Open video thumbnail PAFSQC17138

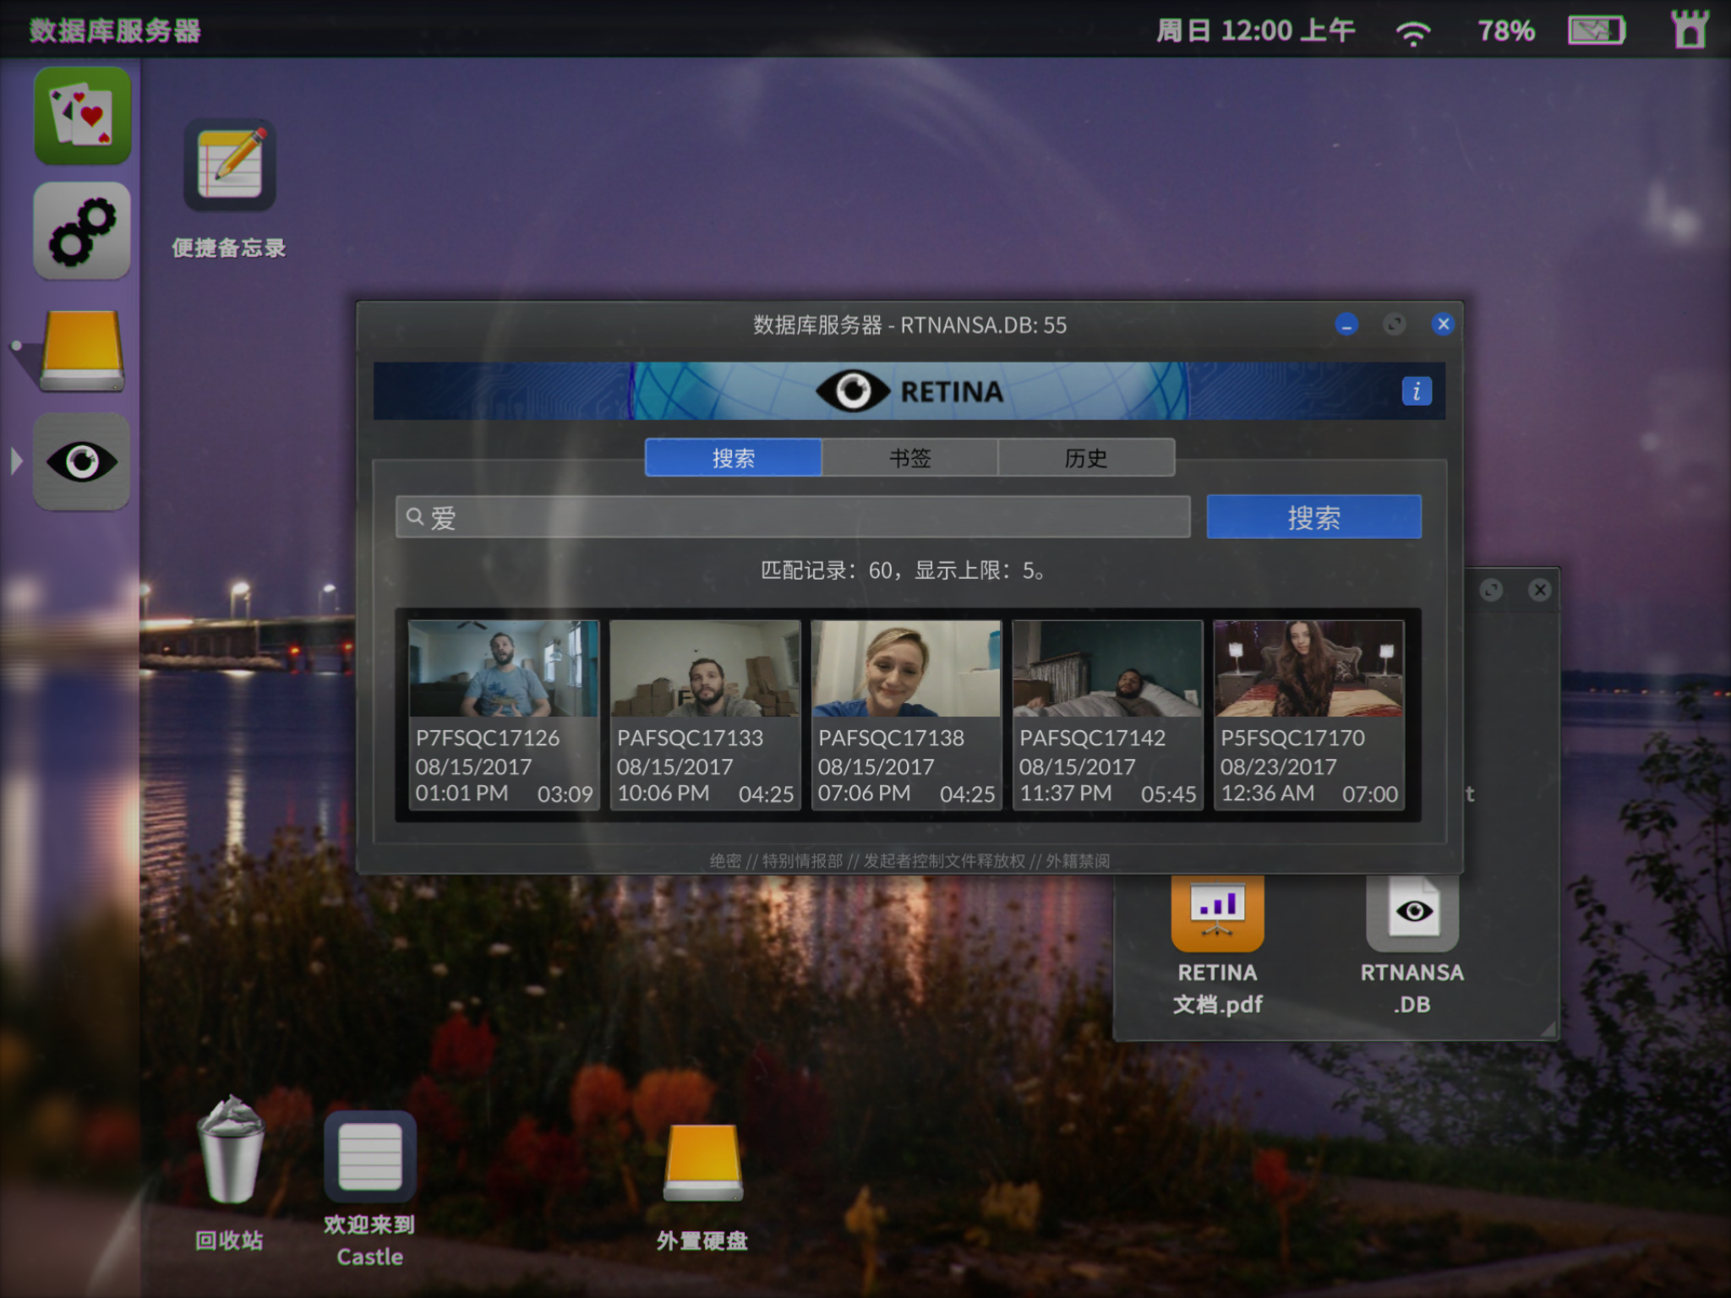click(x=906, y=715)
